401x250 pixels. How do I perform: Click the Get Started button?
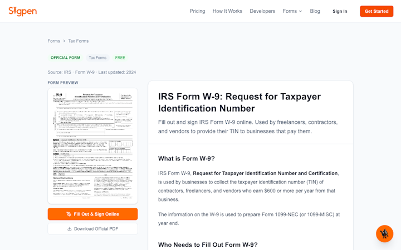[x=376, y=11]
